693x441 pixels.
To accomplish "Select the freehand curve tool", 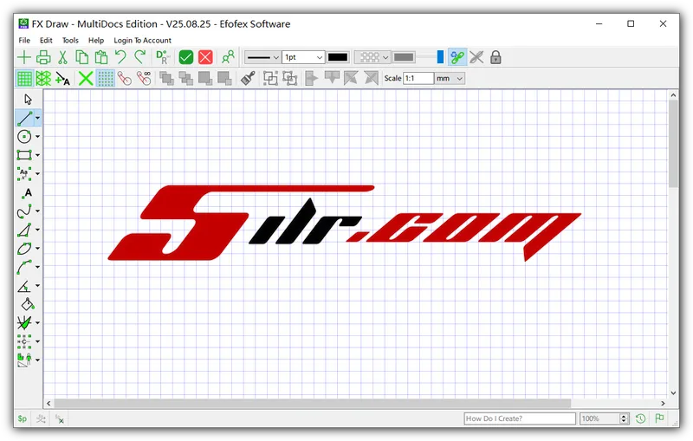I will pyautogui.click(x=25, y=211).
